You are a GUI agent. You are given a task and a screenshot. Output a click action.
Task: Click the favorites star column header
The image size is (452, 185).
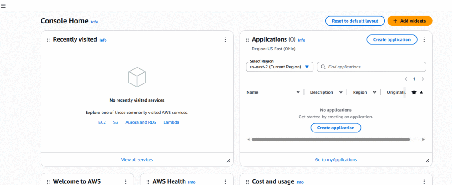(x=414, y=92)
